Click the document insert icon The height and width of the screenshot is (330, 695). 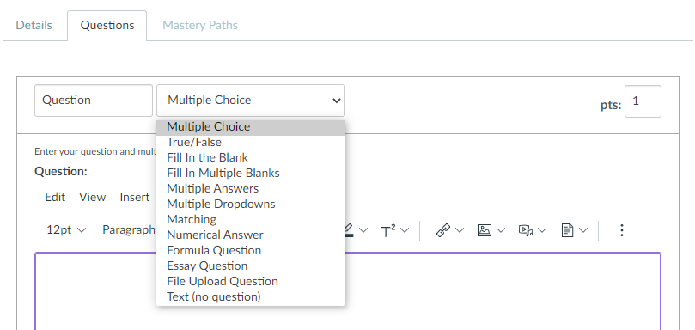(567, 230)
